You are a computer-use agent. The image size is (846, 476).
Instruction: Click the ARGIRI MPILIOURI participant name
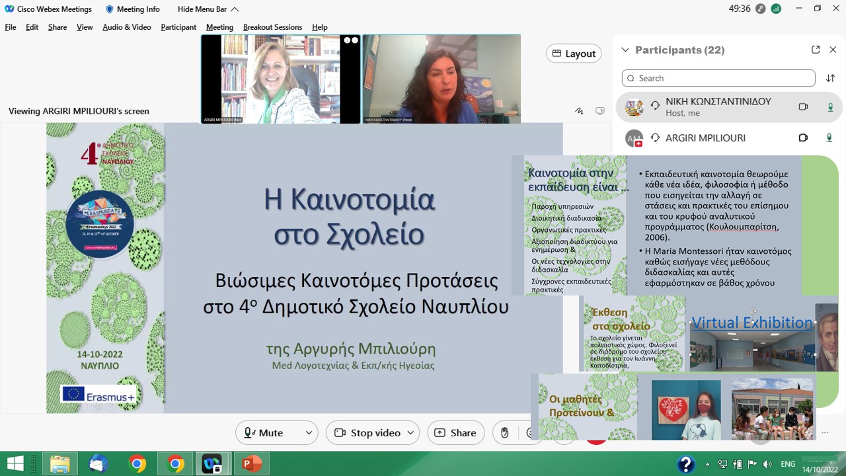705,138
